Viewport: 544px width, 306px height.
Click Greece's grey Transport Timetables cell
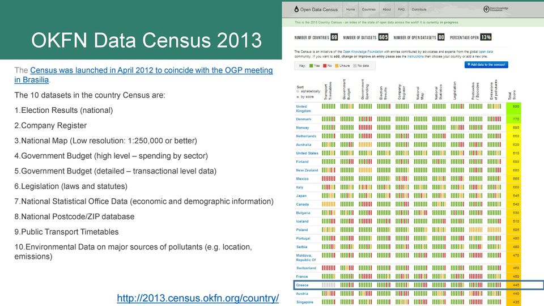pos(328,285)
